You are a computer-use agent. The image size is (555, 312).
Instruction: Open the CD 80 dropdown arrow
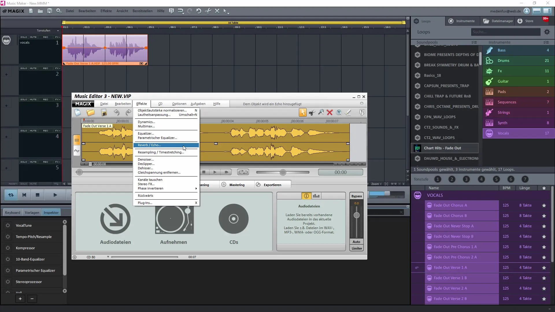[108, 257]
